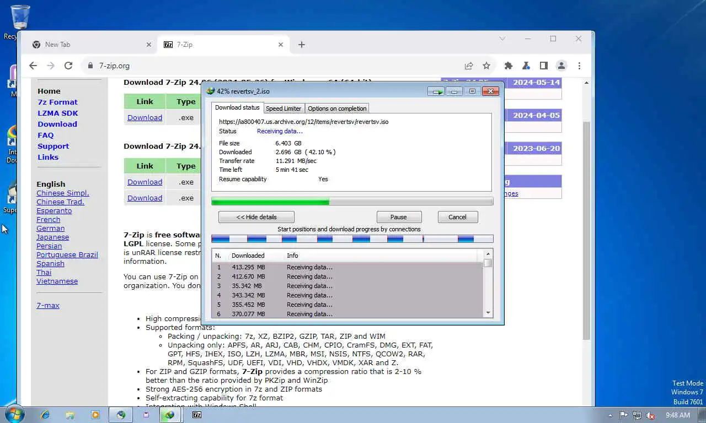Switch to the New Tab browser tab
Viewport: 706px width, 423px height.
[91, 45]
